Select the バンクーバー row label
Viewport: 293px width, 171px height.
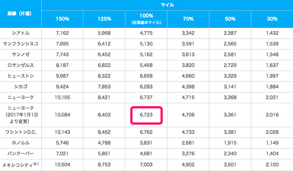click(21, 153)
